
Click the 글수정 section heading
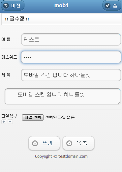point(17,18)
